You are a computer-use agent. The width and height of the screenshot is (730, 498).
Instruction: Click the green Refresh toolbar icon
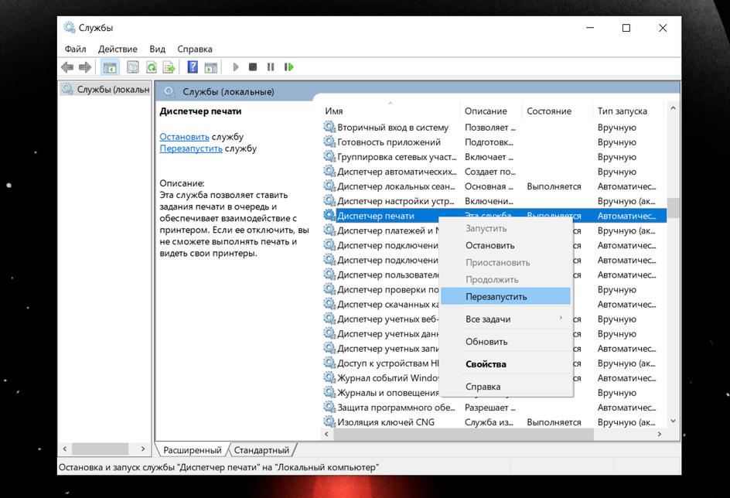click(152, 67)
